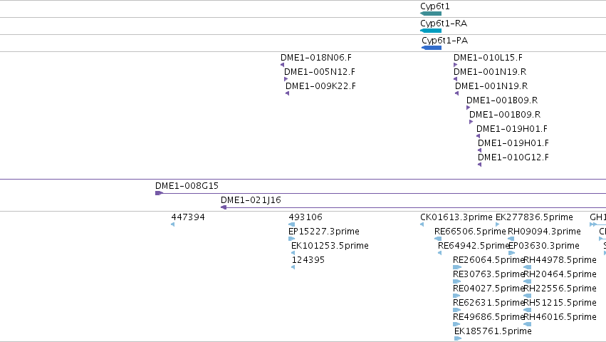Select the DME1-008G15 BAC start glyph
The height and width of the screenshot is (342, 606).
(x=159, y=193)
